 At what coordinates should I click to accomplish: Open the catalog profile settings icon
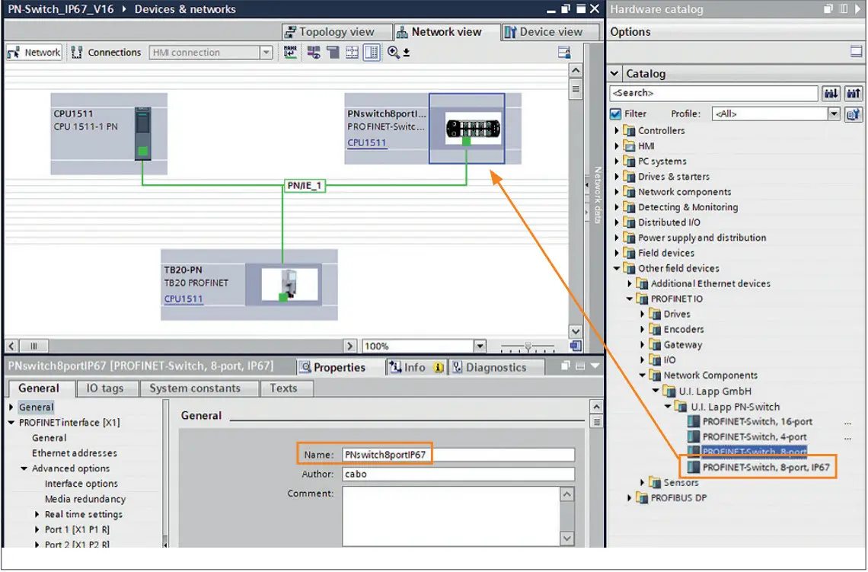[x=853, y=114]
